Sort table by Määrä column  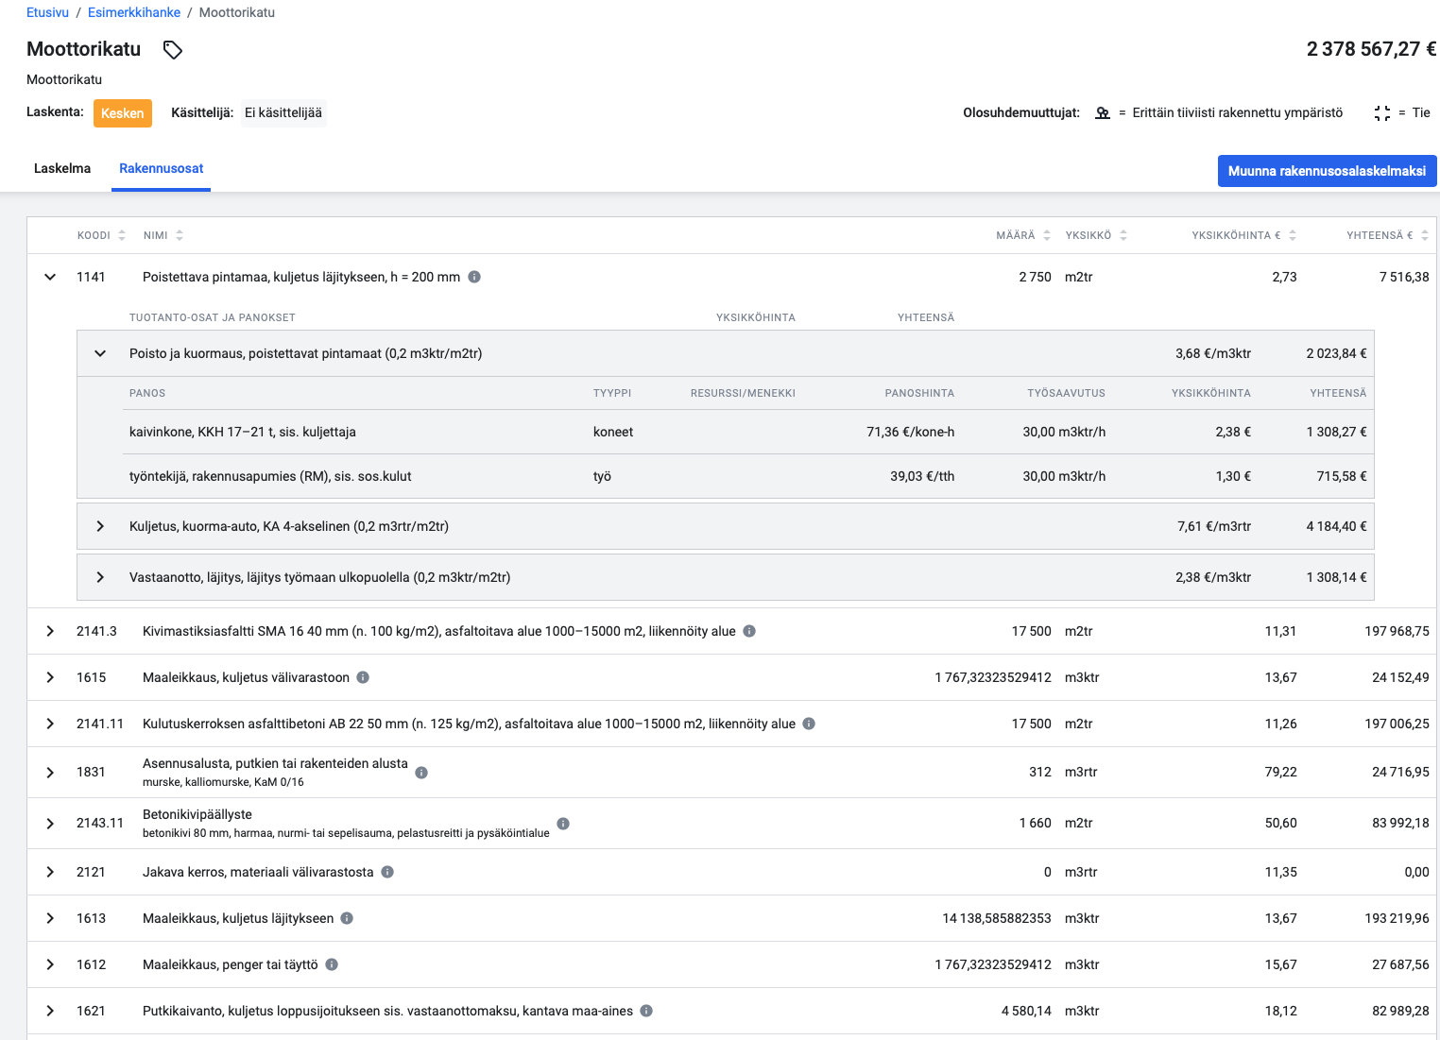pyautogui.click(x=1047, y=235)
